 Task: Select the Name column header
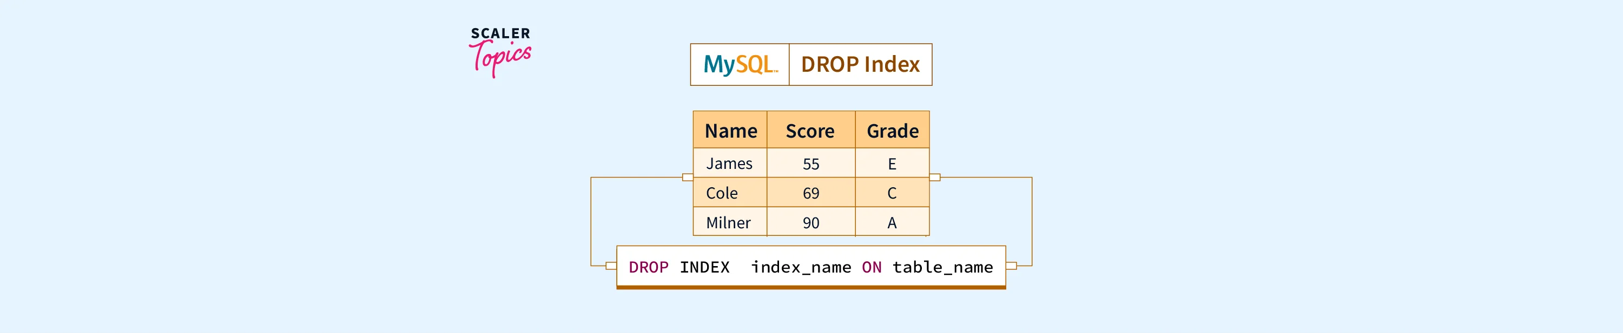tap(730, 131)
